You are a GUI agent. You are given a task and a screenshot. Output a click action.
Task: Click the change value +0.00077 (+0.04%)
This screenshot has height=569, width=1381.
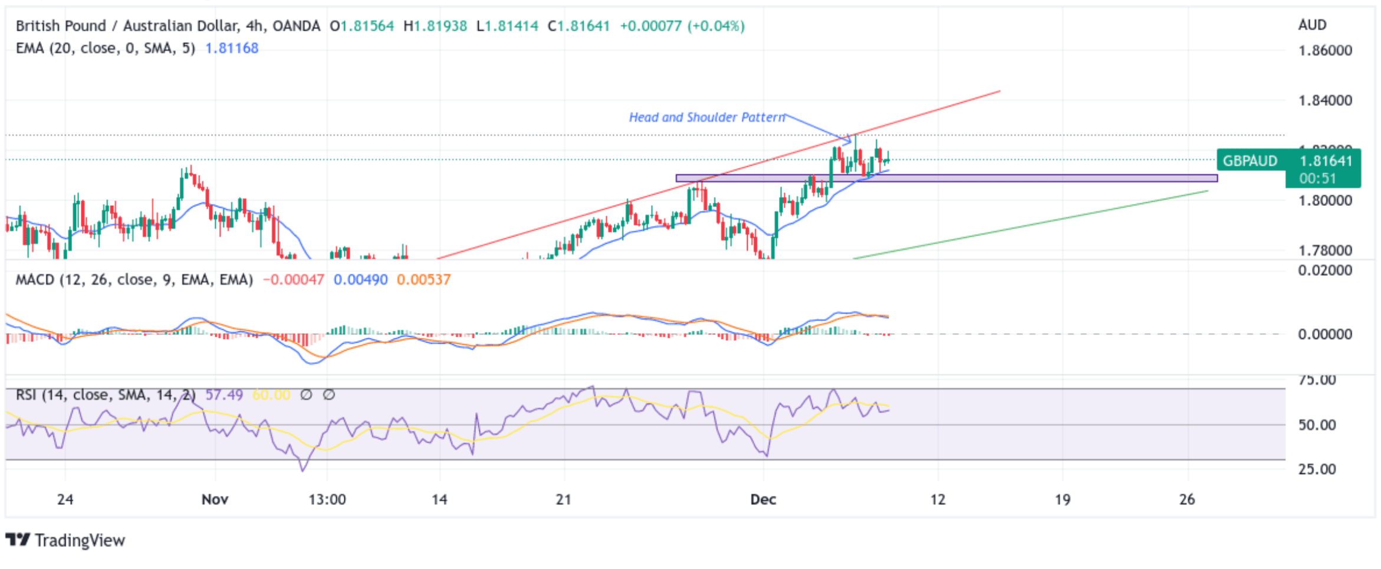(682, 26)
